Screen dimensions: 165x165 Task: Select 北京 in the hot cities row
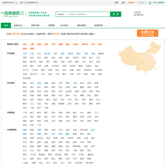[25, 44]
